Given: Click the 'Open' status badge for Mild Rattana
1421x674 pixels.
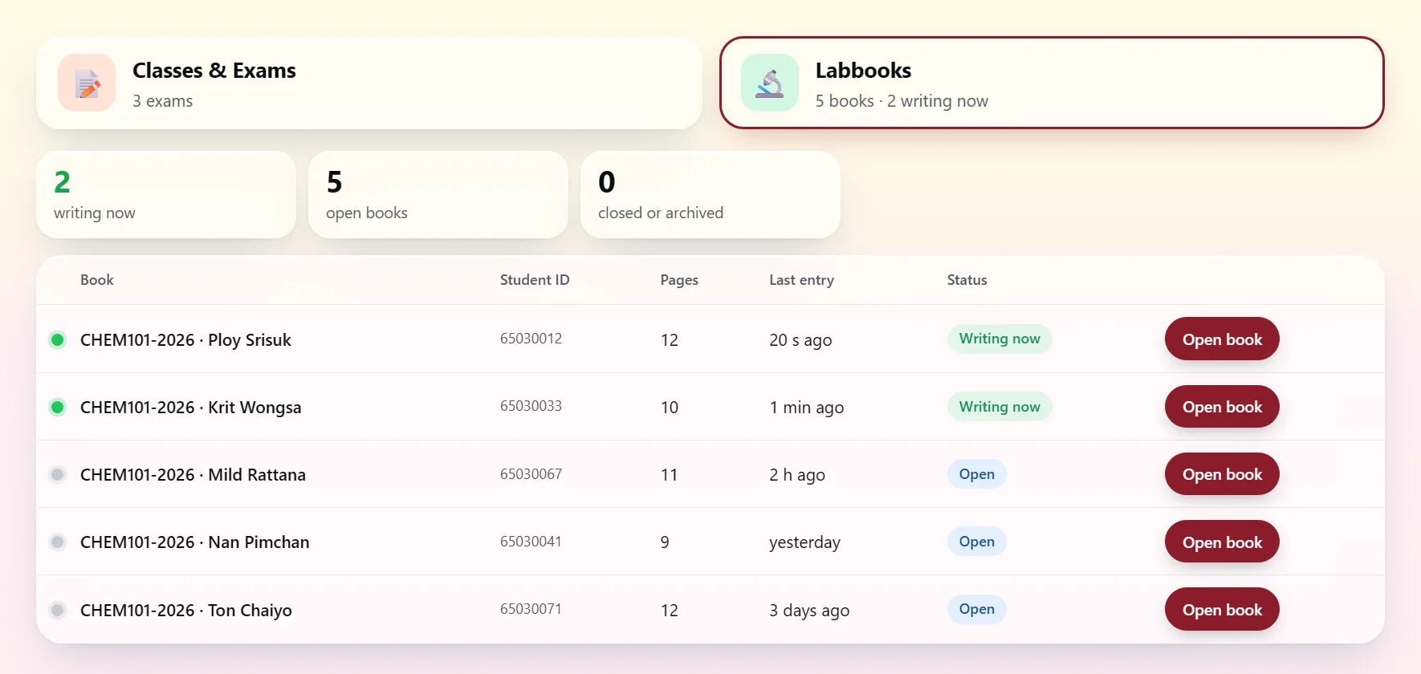Looking at the screenshot, I should 977,474.
